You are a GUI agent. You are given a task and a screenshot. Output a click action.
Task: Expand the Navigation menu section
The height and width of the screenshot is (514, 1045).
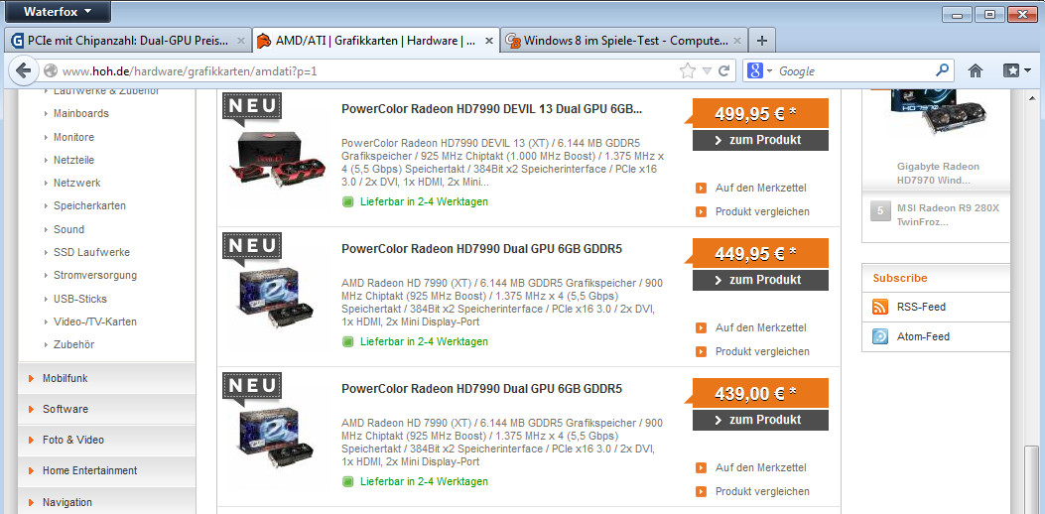pos(106,501)
